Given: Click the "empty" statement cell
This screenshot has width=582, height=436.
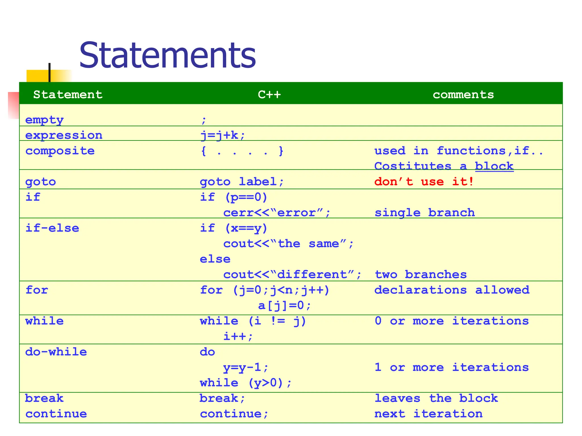Looking at the screenshot, I should point(44,120).
